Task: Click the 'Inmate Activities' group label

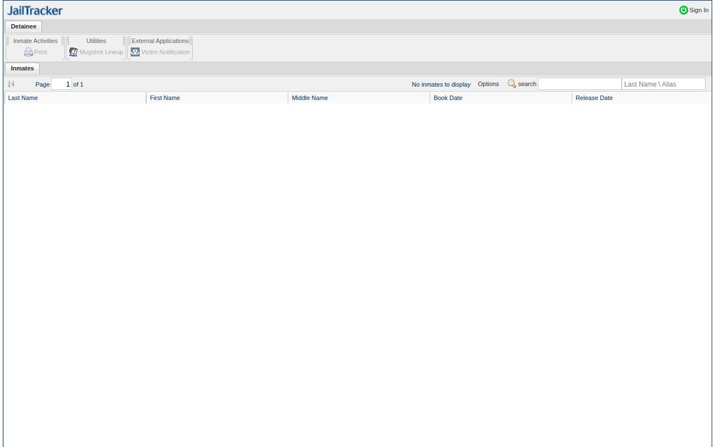Action: 35,41
